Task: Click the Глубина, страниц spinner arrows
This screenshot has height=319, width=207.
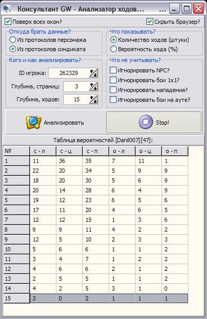Action: [94, 87]
